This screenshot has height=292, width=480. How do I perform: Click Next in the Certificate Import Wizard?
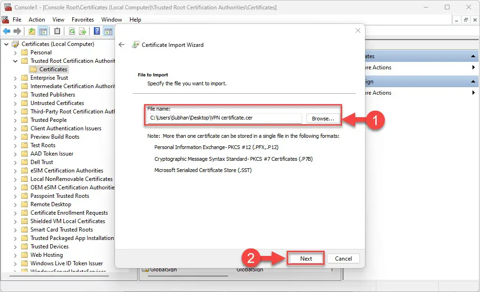click(306, 258)
